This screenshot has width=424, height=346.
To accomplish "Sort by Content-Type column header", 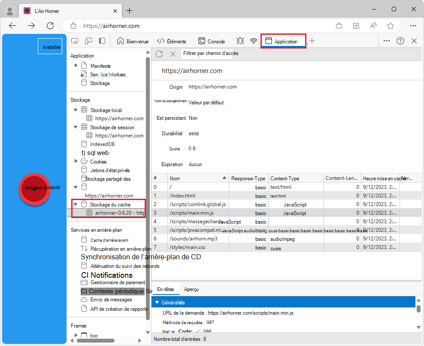I will (296, 178).
